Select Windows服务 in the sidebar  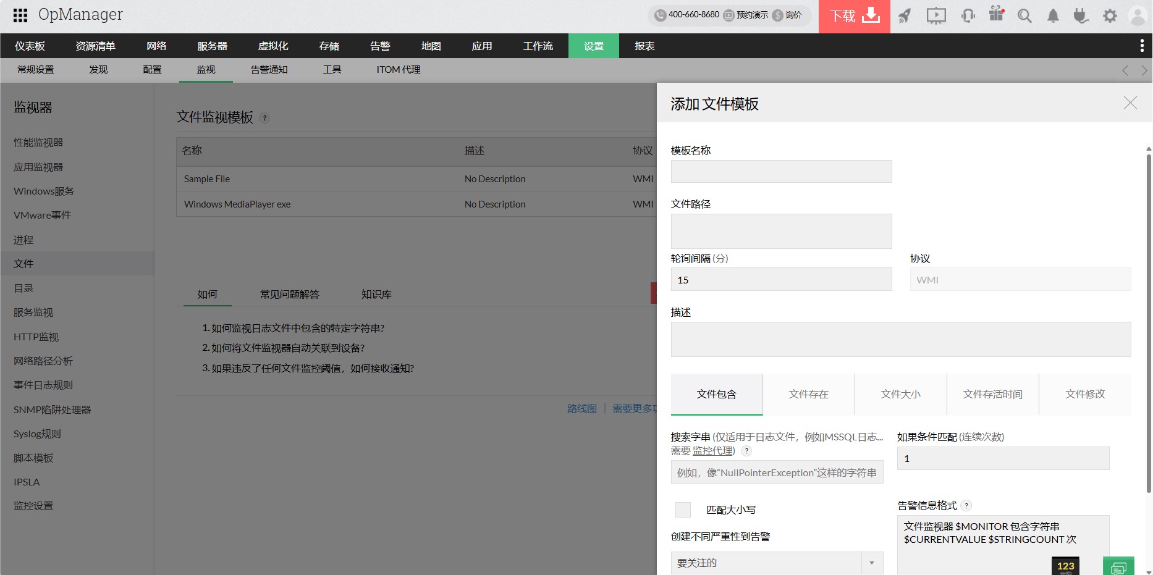coord(44,191)
